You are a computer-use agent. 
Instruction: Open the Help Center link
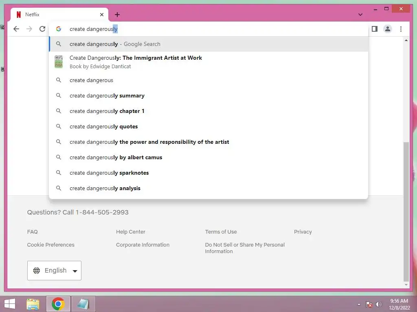131,232
